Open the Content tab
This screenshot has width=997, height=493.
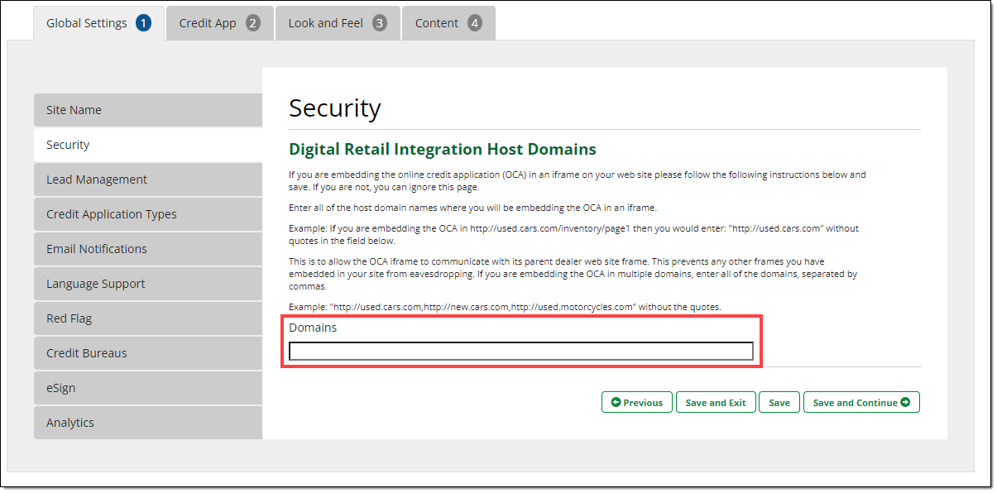(x=437, y=23)
